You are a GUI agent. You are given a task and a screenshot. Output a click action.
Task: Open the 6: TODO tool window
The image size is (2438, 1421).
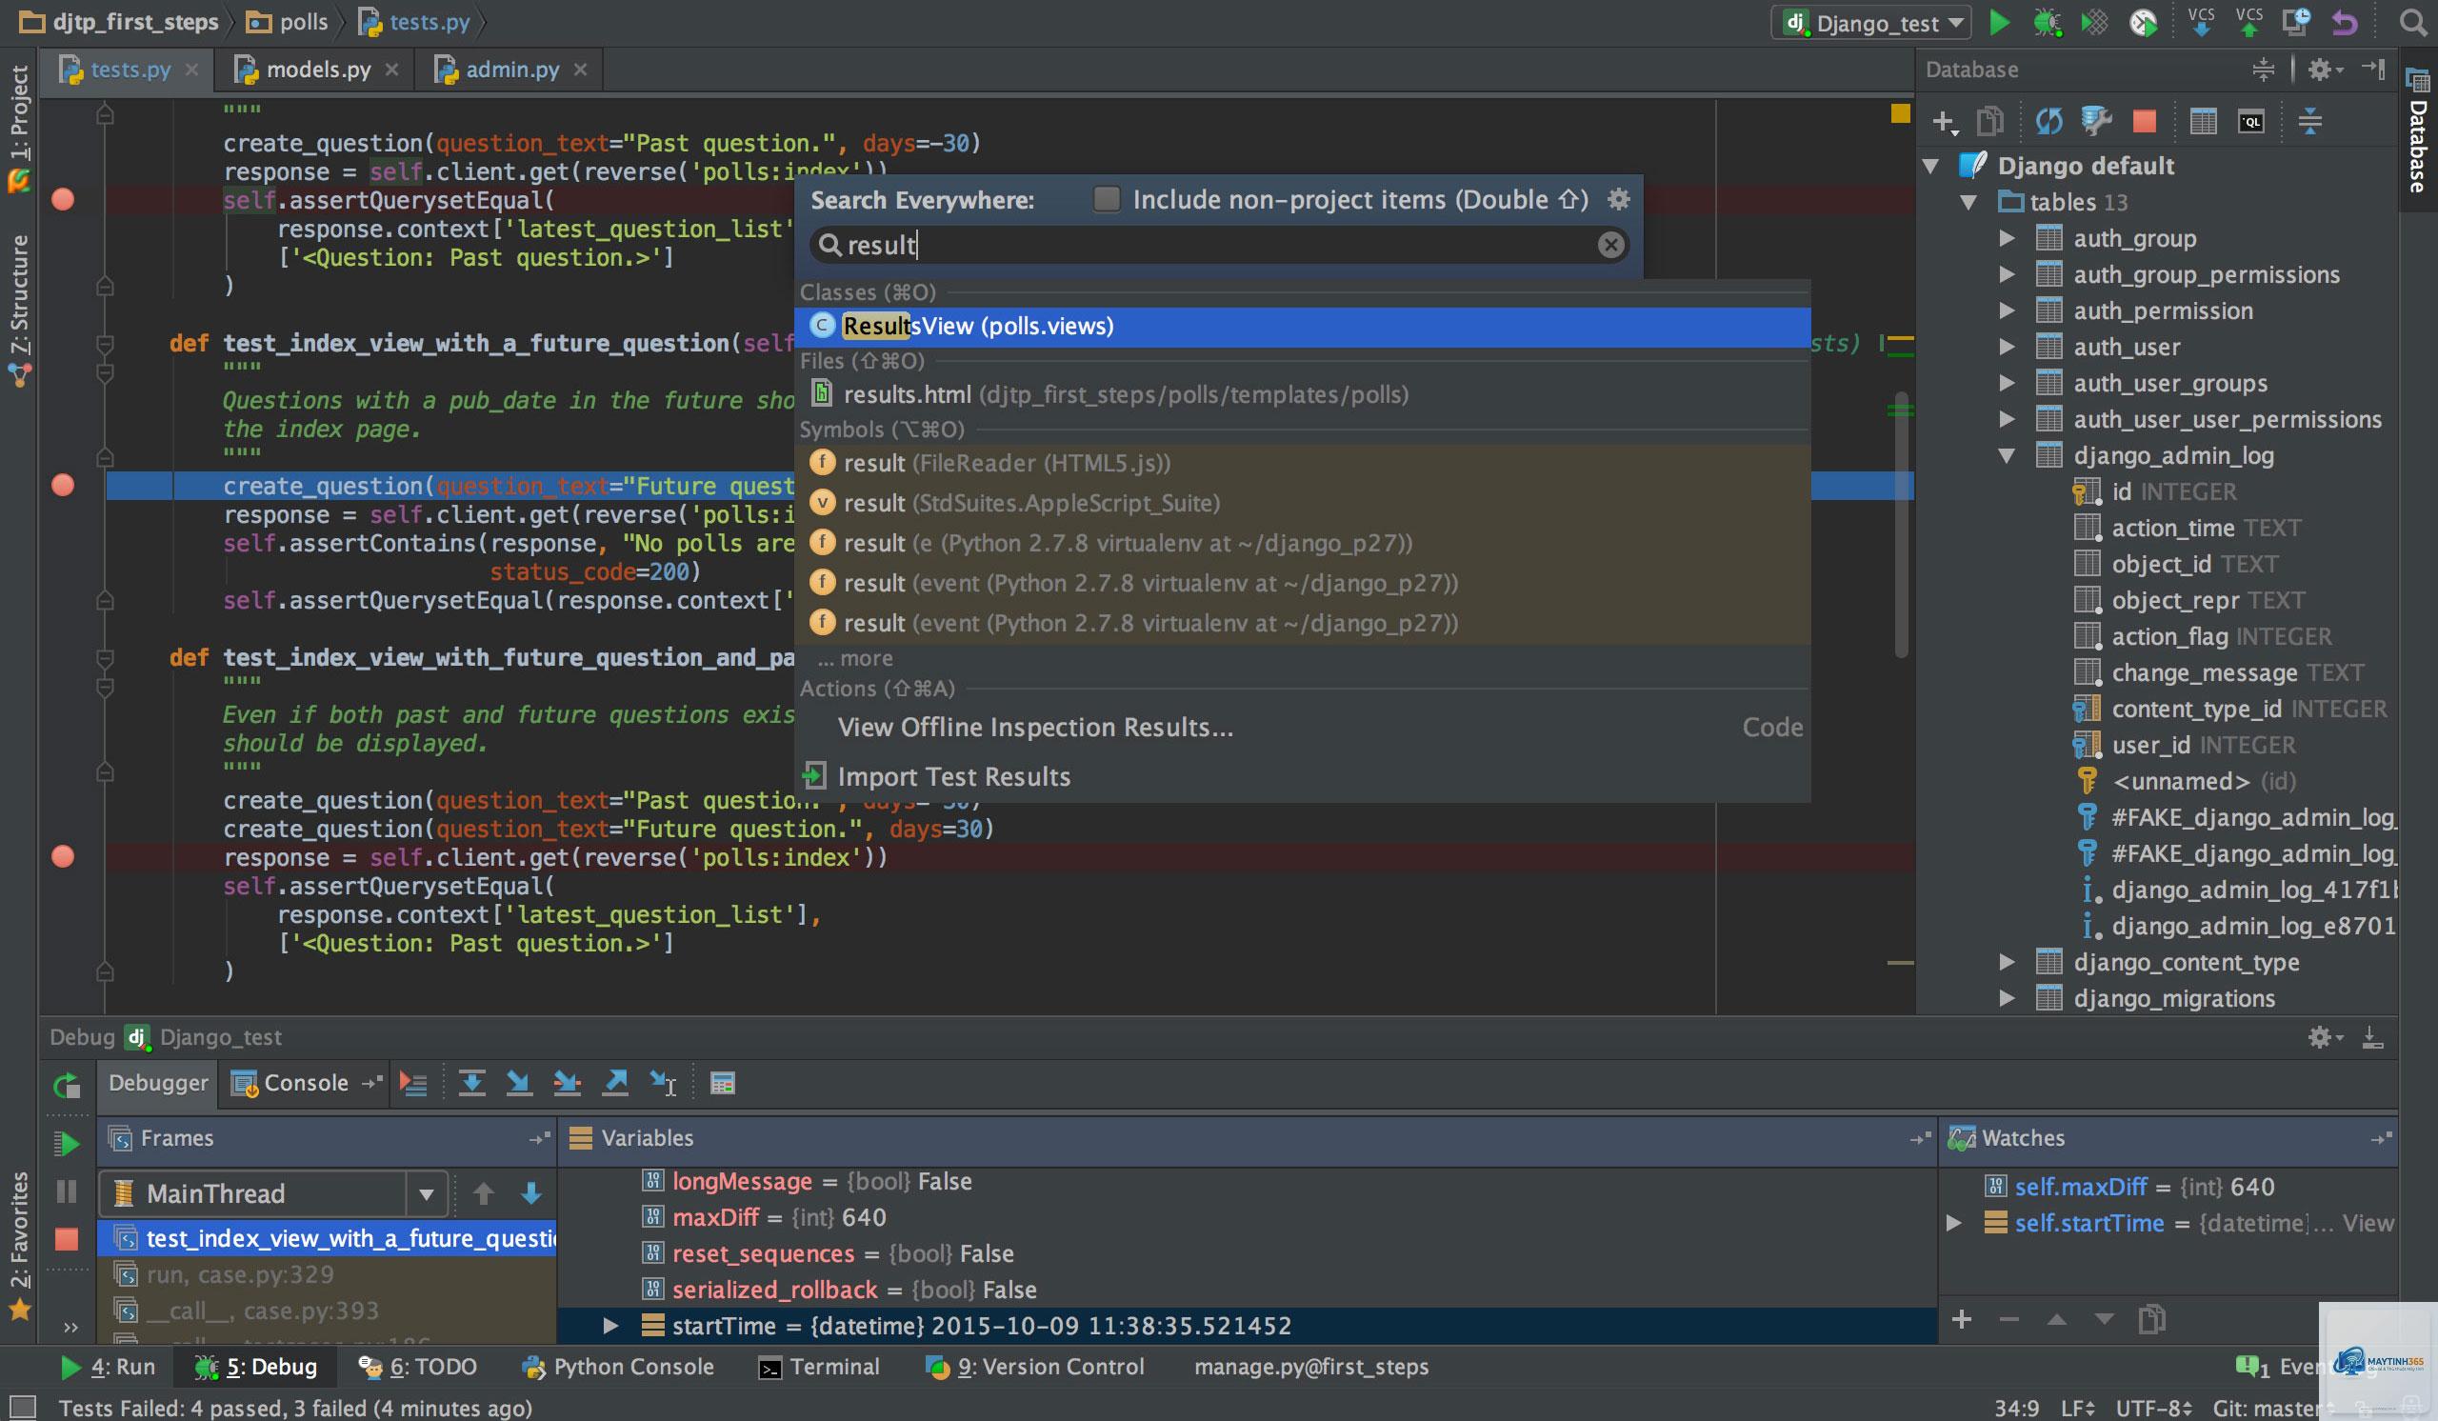click(x=417, y=1367)
